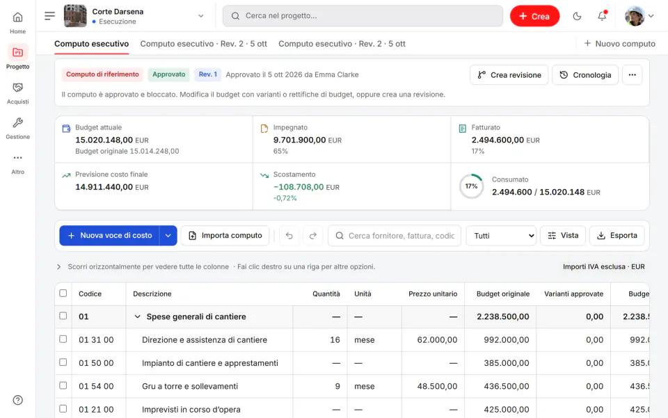Check the row 01 Spese generali checkbox

point(63,316)
